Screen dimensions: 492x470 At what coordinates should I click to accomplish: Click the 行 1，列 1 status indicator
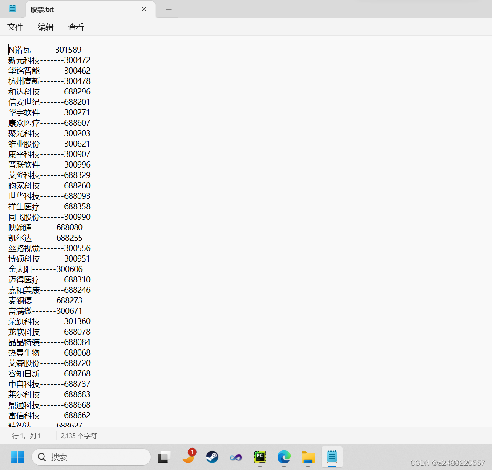(27, 436)
